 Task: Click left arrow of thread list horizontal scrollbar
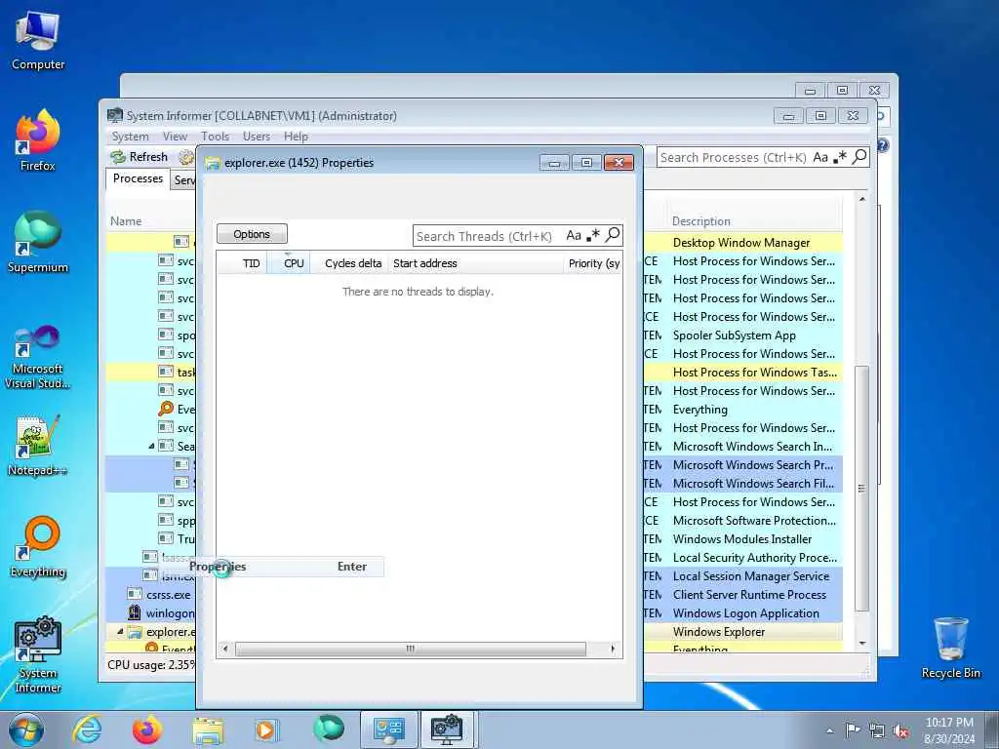pyautogui.click(x=225, y=649)
